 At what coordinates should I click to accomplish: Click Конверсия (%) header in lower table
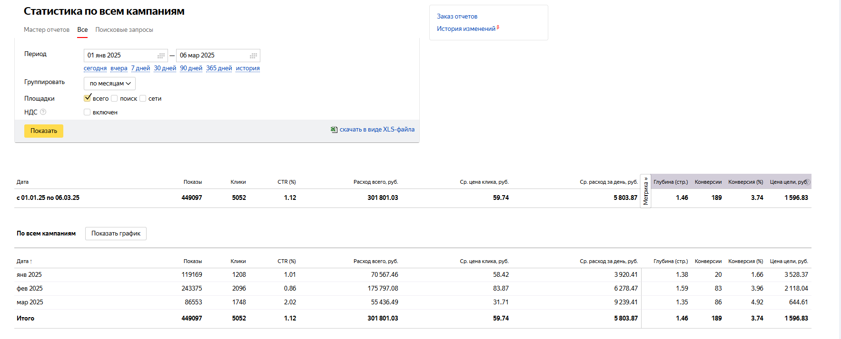[746, 261]
